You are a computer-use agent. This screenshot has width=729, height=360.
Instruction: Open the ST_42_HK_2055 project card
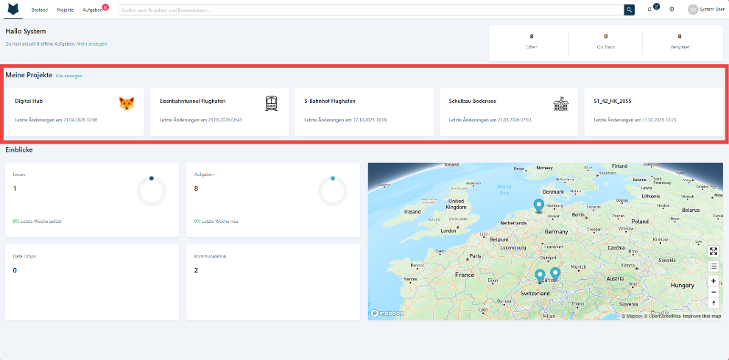click(x=654, y=112)
